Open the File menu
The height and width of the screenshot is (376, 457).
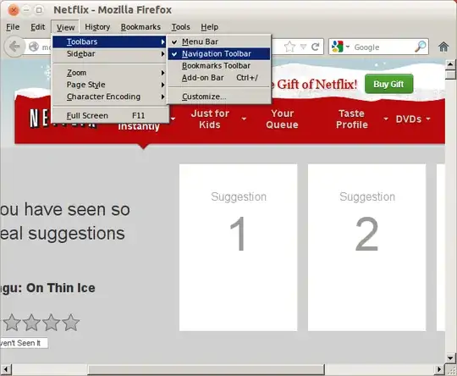13,27
